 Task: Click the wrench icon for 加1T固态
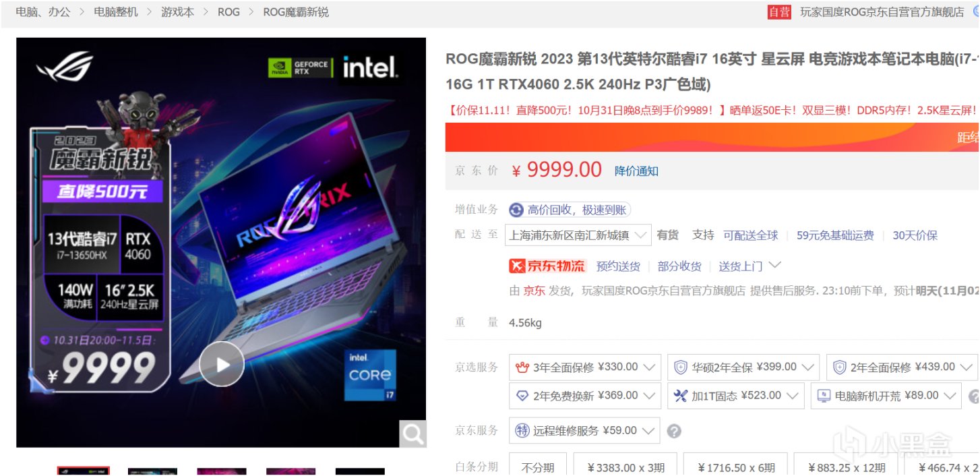pos(681,396)
